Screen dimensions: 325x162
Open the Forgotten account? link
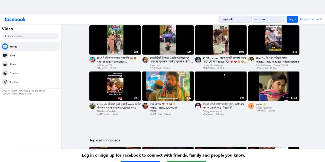pos(311,19)
